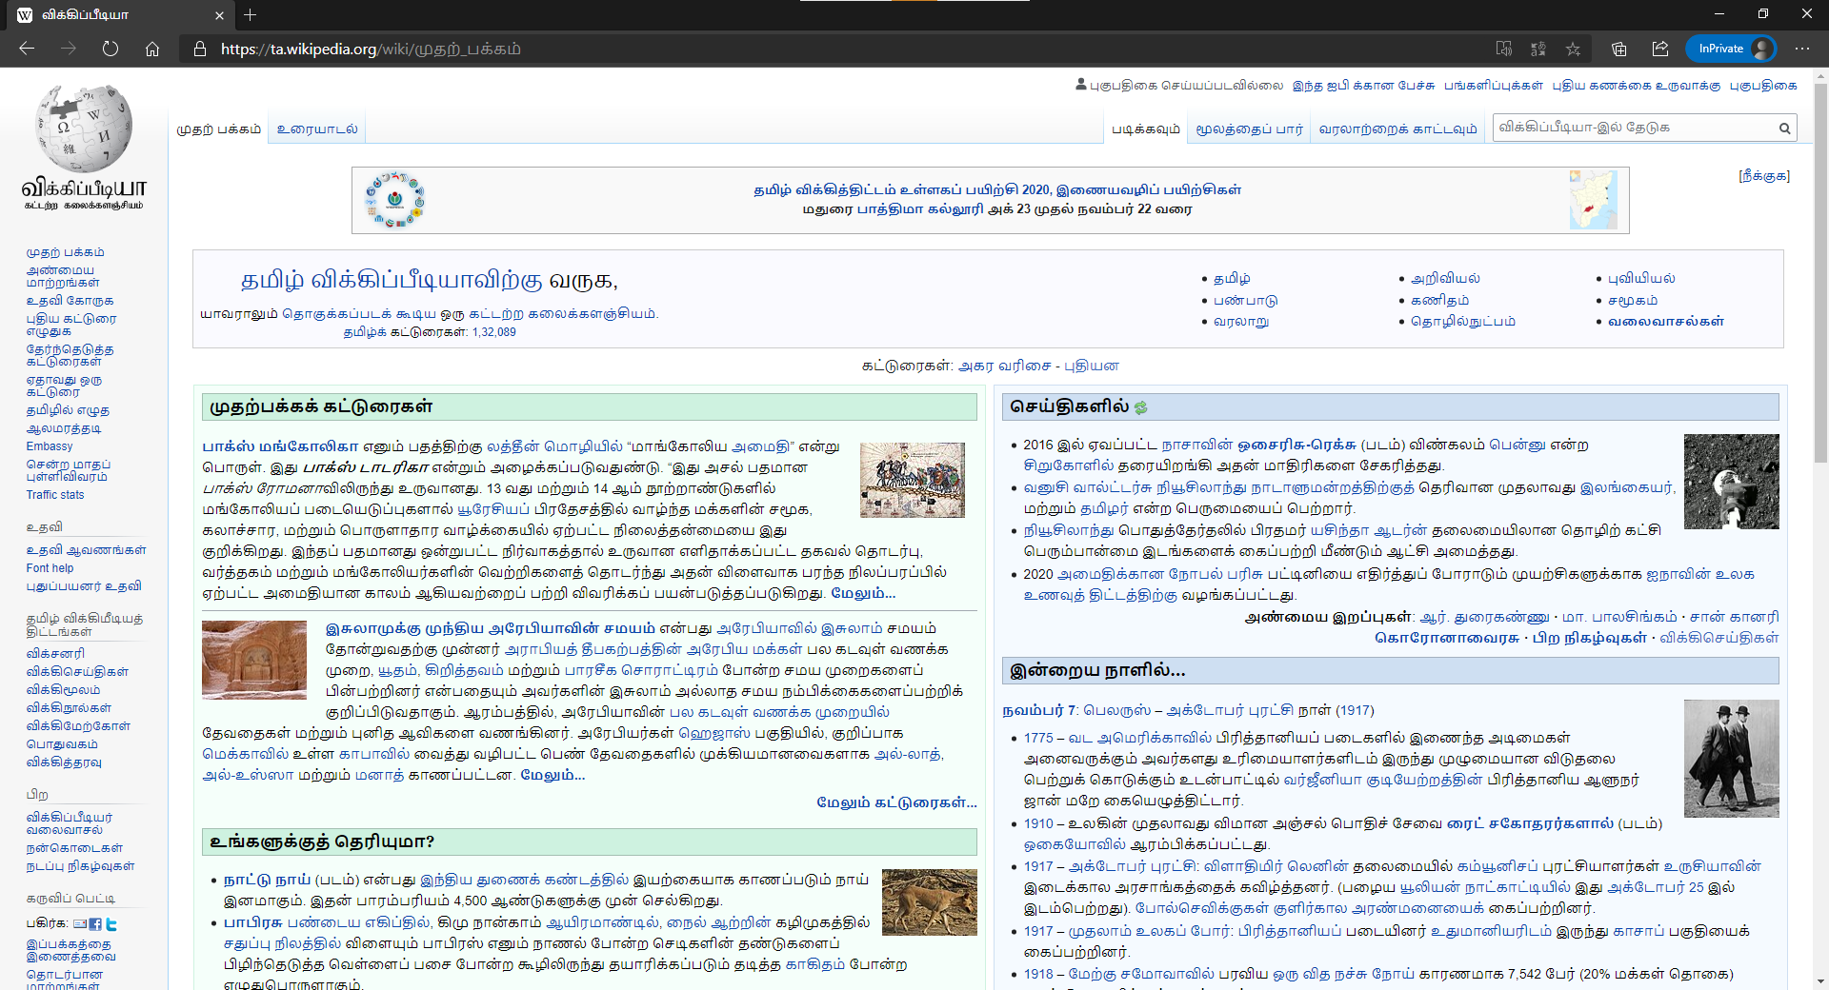Go back using the browser back arrow
Image resolution: width=1829 pixels, height=990 pixels.
[27, 49]
